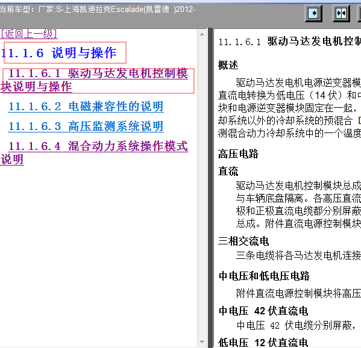Click the left panel scrollbar track
Screen dimensions: 361x348
pos(202,188)
